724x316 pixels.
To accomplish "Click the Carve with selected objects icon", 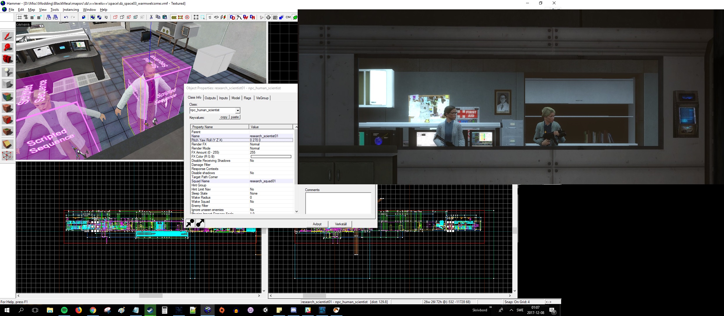I will [x=84, y=17].
